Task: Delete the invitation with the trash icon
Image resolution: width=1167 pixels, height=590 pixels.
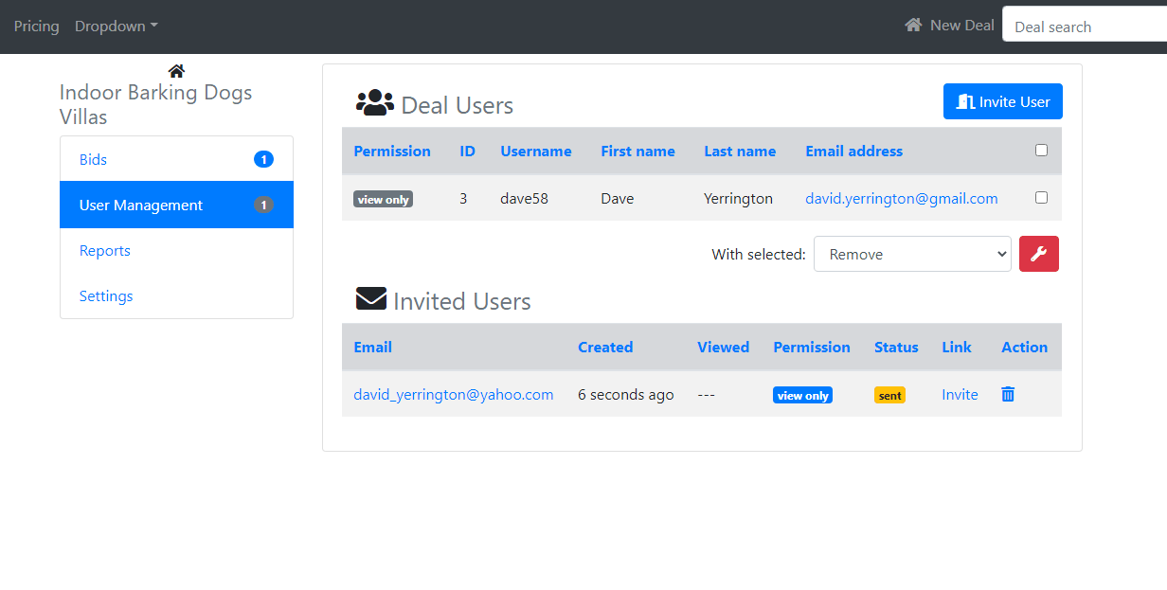Action: pyautogui.click(x=1008, y=394)
